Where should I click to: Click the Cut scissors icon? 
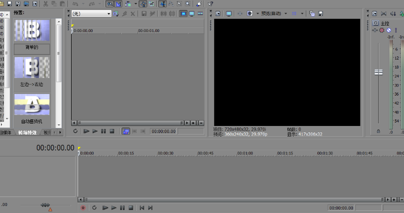point(46,3)
